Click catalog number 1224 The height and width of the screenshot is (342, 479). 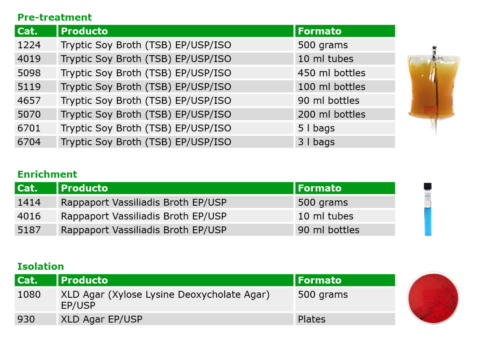click(29, 45)
